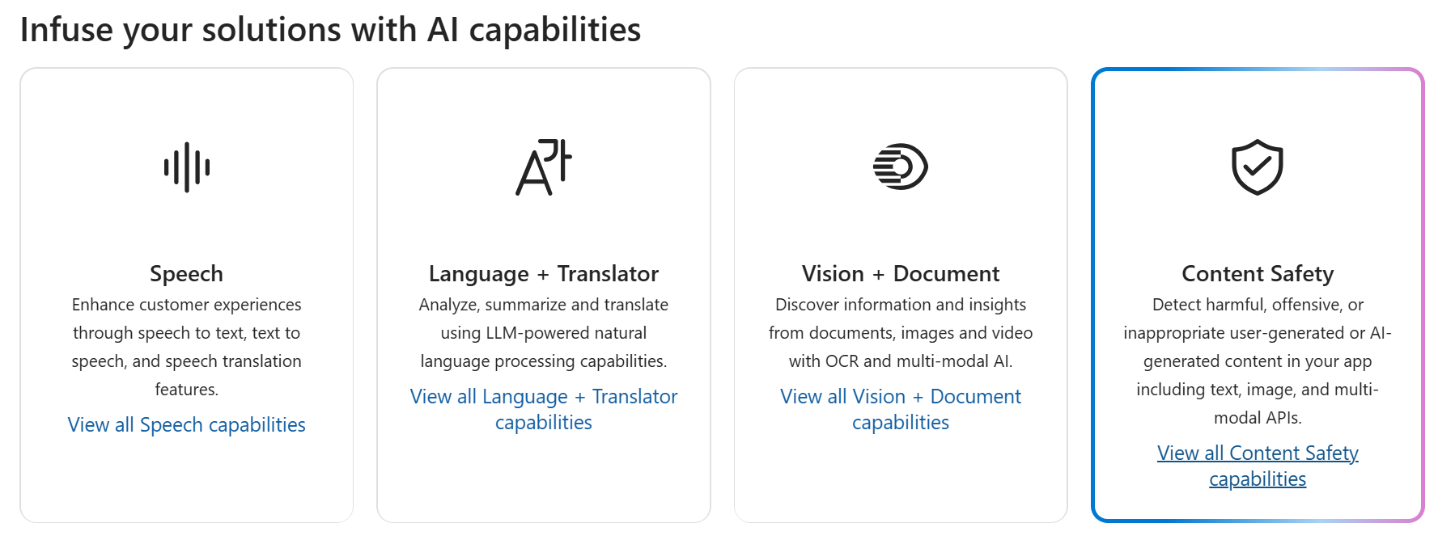Select the Content Safety heading
1455x544 pixels.
pos(1258,273)
